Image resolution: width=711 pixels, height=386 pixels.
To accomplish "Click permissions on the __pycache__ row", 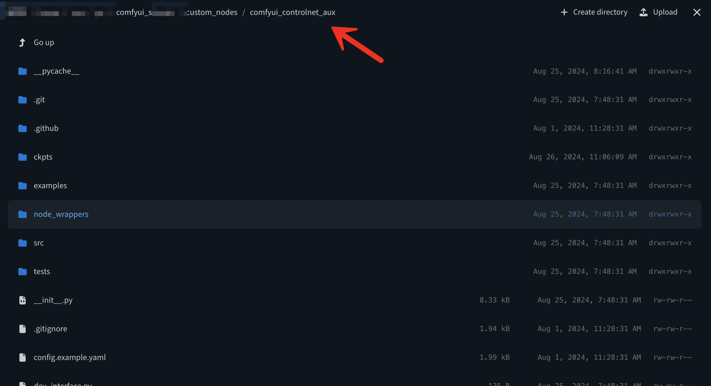I will [670, 71].
